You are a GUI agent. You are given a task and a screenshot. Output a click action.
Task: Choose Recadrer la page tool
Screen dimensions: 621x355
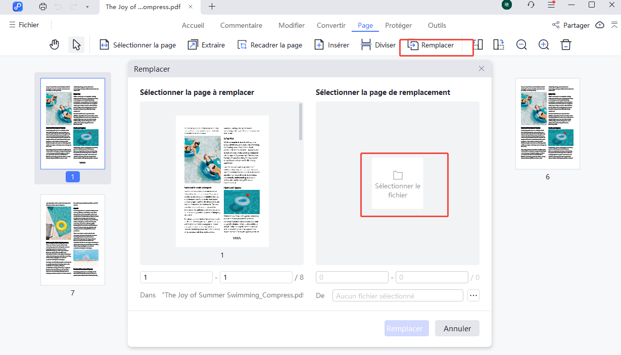[270, 45]
